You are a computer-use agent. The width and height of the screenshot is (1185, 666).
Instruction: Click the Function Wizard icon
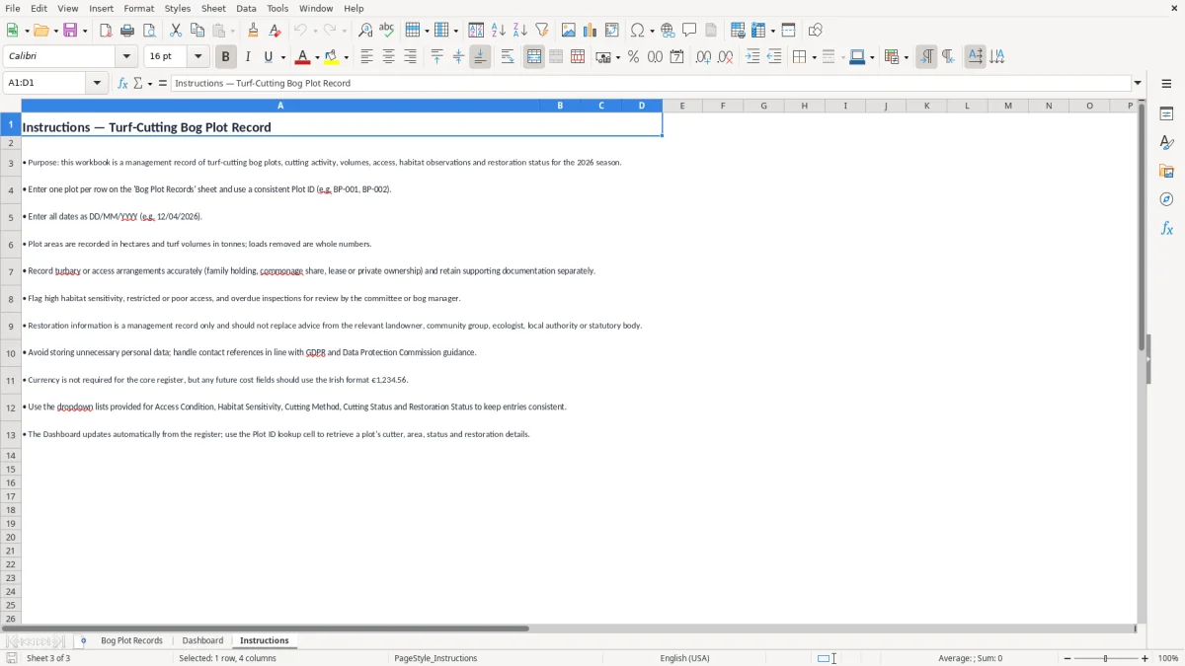(x=122, y=84)
